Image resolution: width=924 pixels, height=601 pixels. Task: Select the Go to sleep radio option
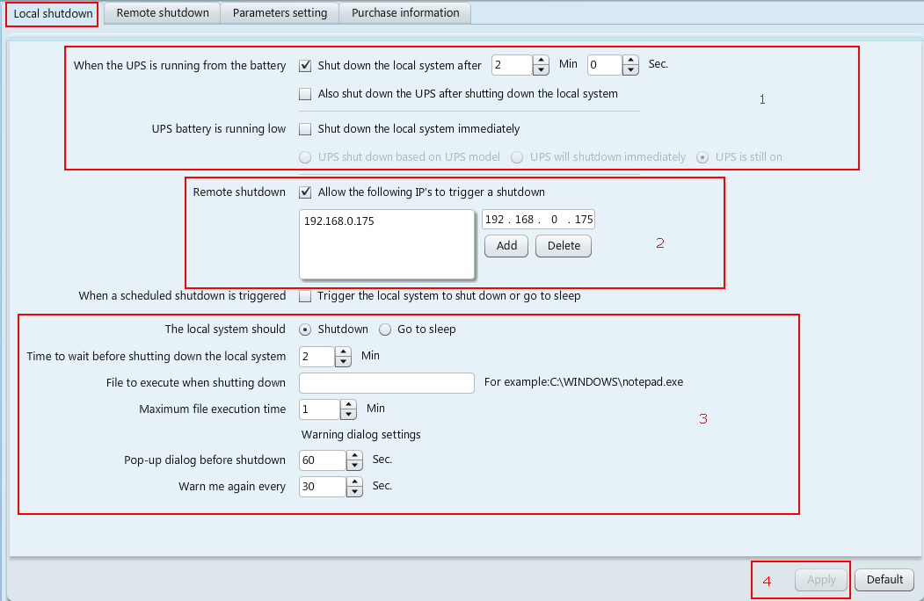[385, 329]
